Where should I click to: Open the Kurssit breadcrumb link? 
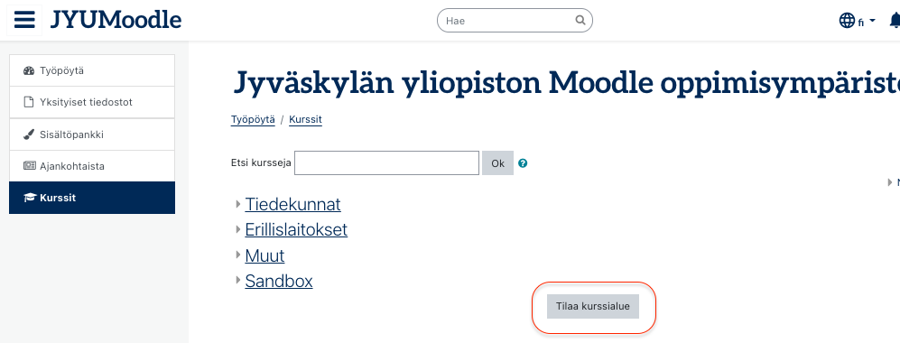coord(305,120)
